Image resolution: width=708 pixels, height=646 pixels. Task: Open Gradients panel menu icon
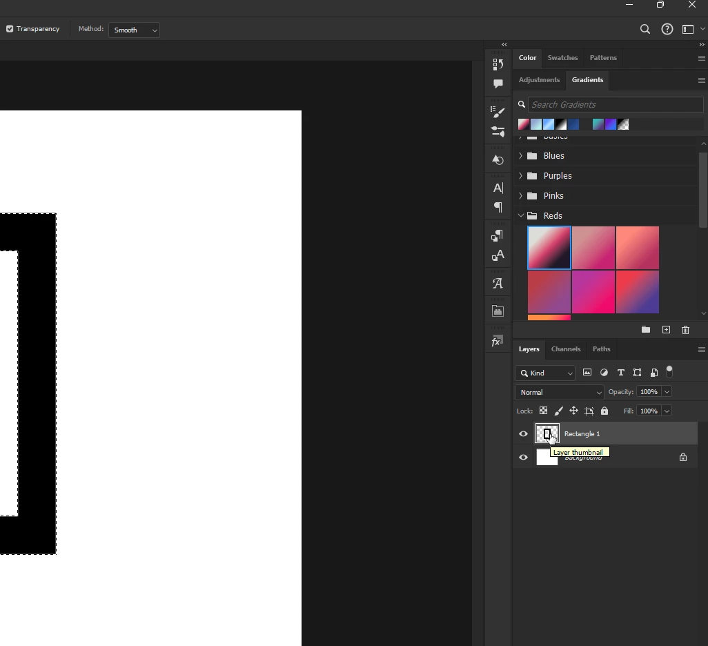[x=701, y=81]
